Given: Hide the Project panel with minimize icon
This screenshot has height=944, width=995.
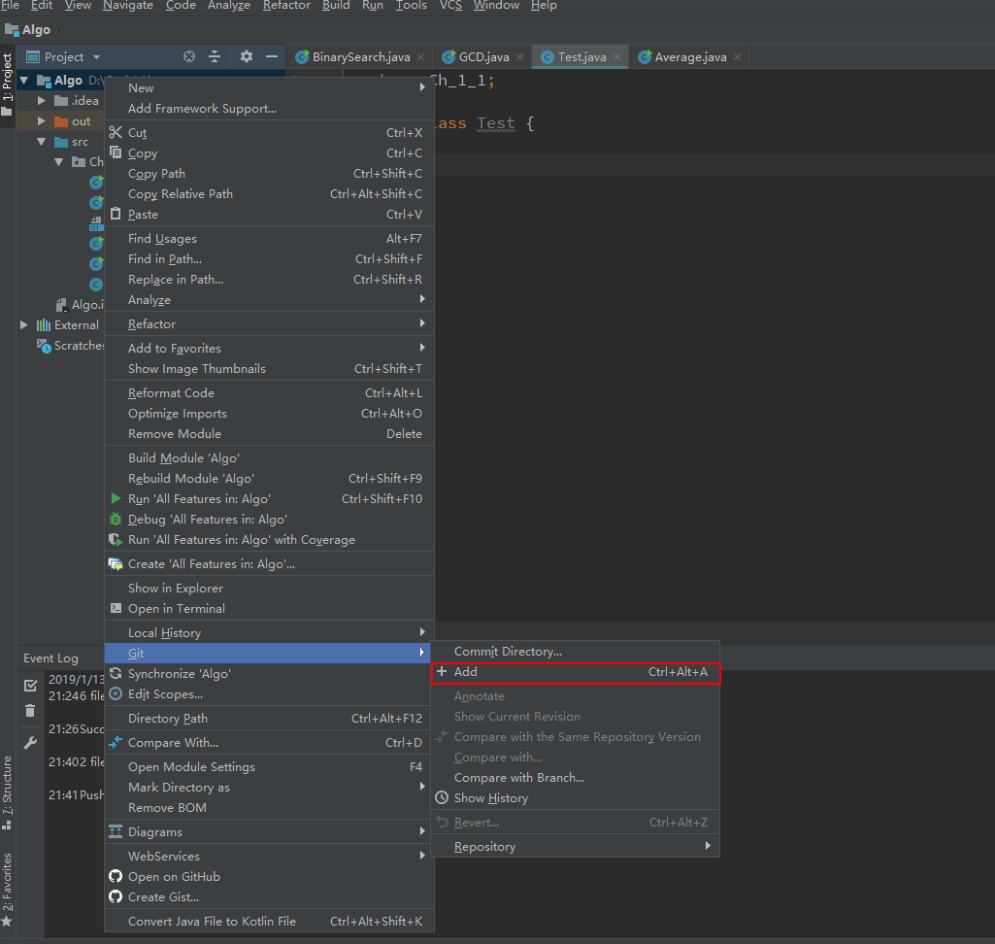Looking at the screenshot, I should click(272, 57).
